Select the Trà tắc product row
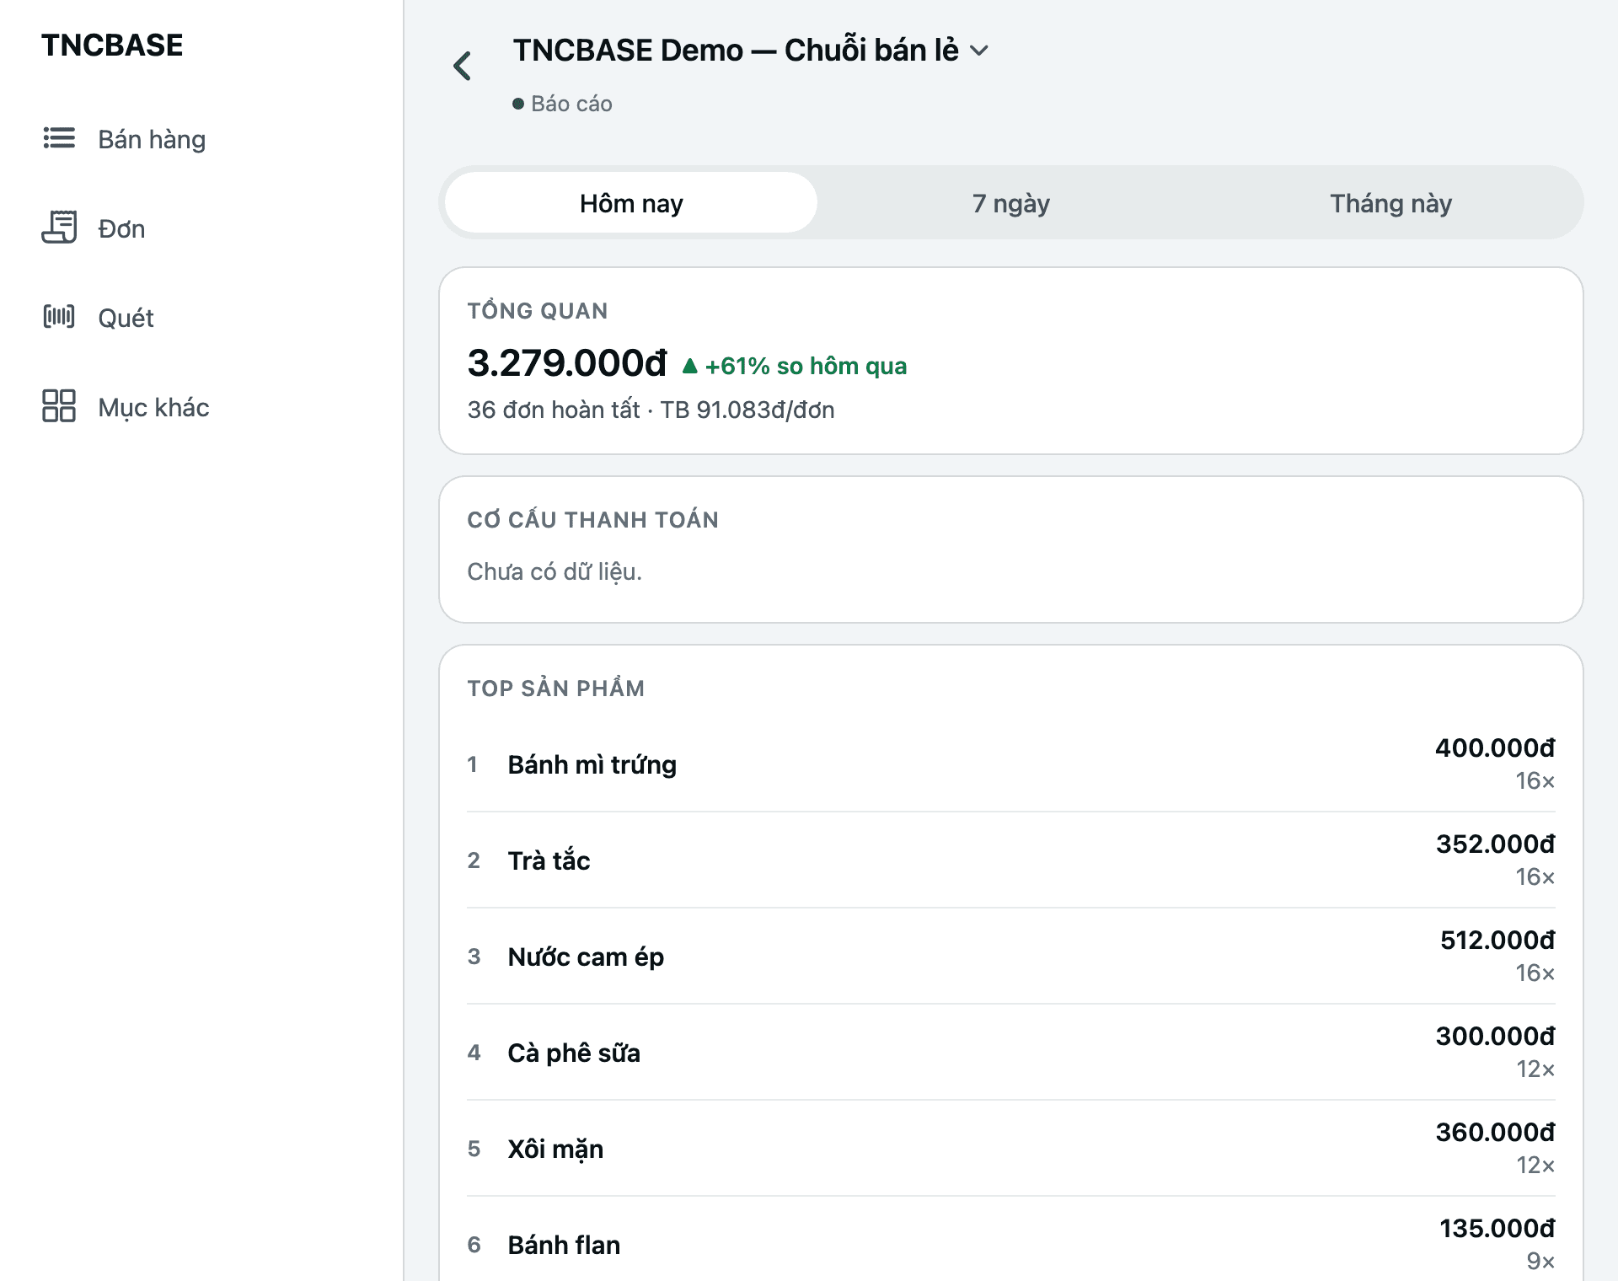Image resolution: width=1618 pixels, height=1281 pixels. click(x=1010, y=860)
